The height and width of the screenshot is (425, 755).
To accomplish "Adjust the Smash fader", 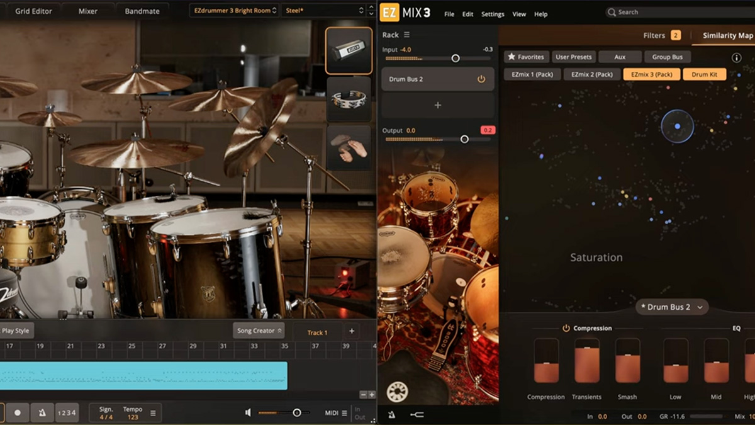I will [x=627, y=361].
